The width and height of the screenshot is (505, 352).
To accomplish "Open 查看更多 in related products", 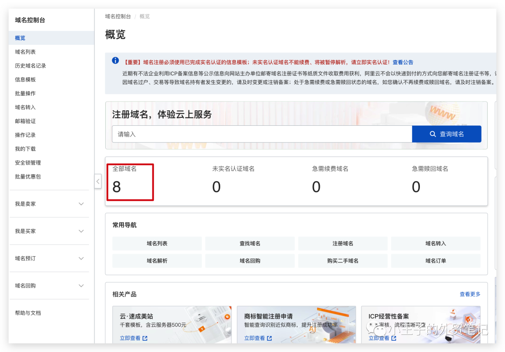I will pos(470,294).
